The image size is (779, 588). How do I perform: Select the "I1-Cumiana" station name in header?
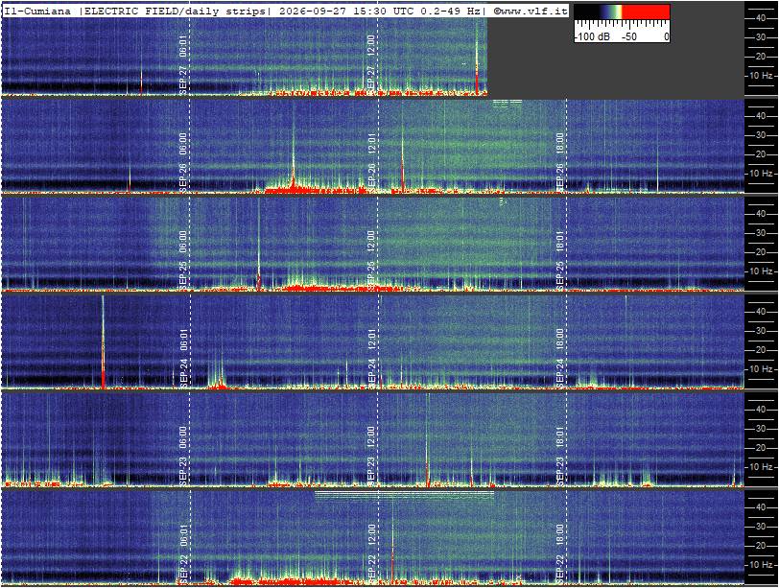coord(38,11)
